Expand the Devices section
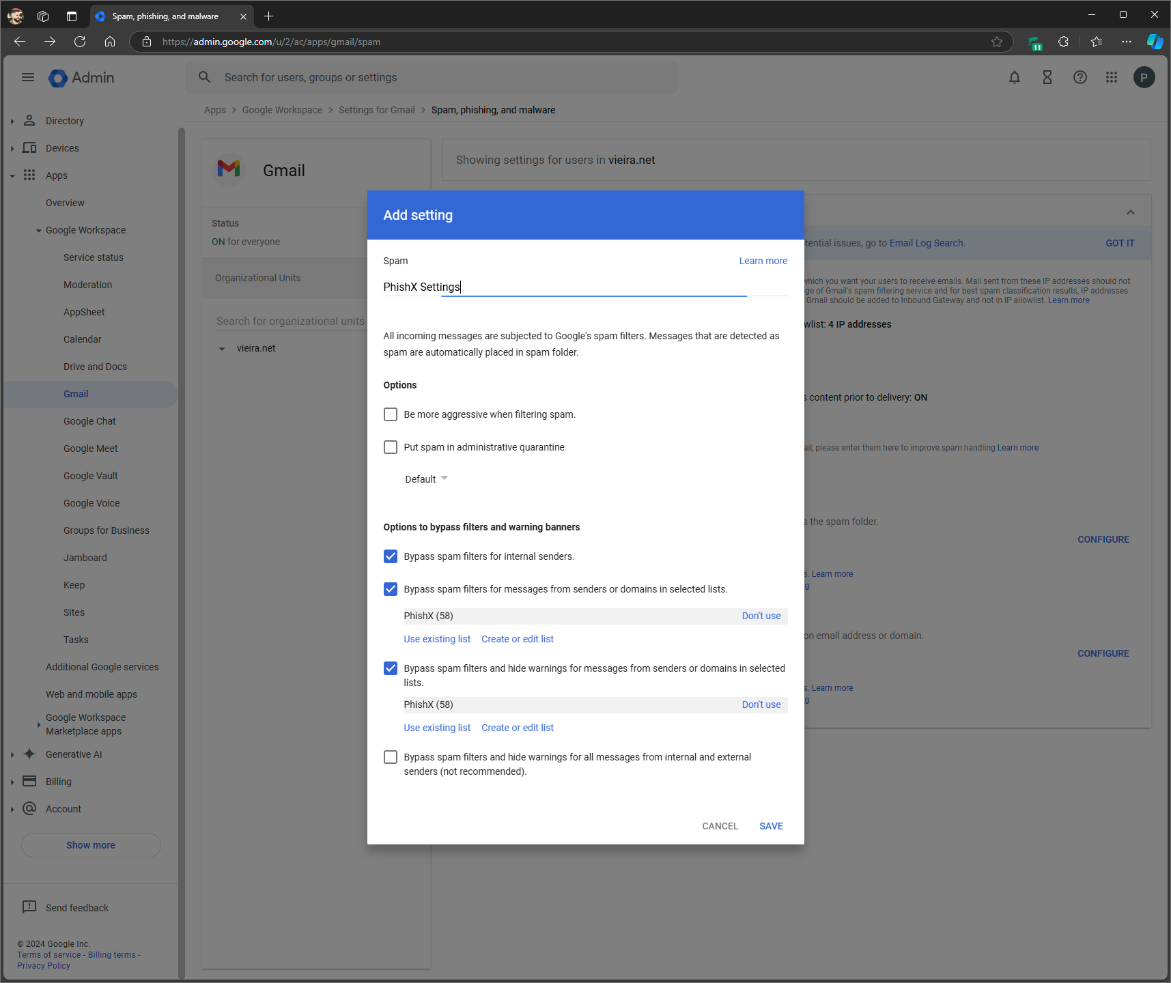 12,149
